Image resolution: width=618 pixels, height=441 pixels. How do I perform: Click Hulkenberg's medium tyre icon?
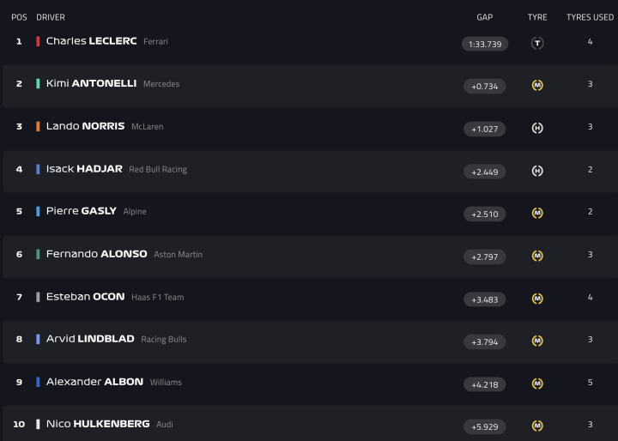(537, 426)
